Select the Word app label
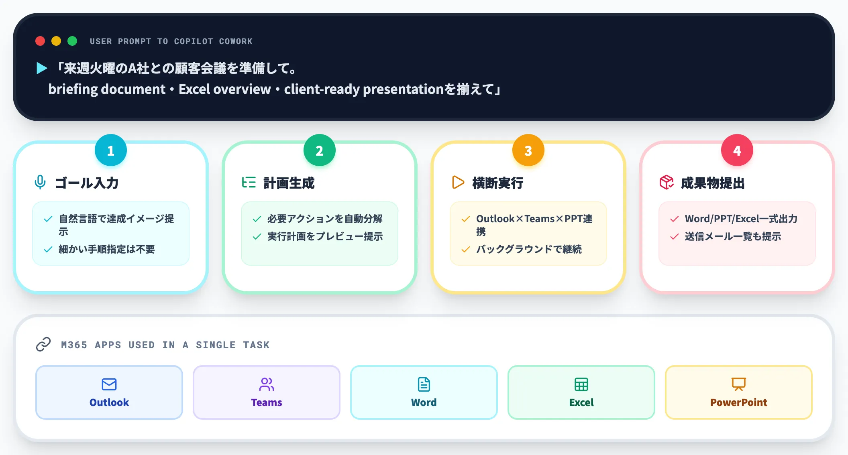 (x=424, y=402)
